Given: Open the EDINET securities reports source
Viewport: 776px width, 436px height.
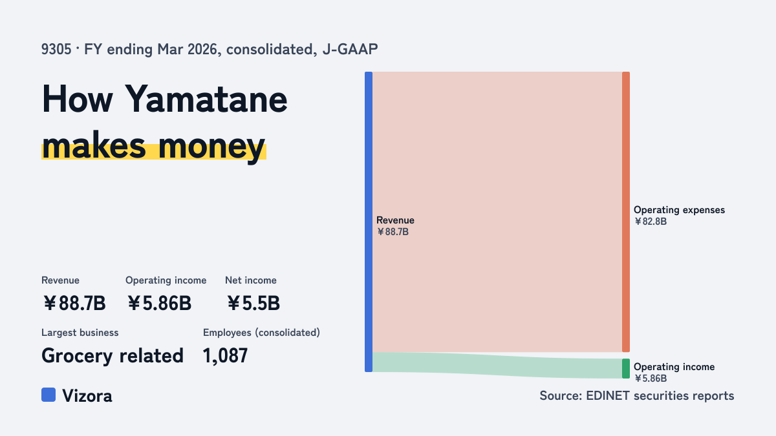Looking at the screenshot, I should click(x=637, y=395).
